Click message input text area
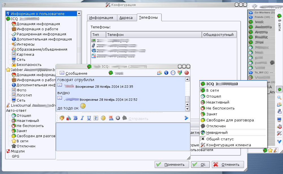The image size is (283, 174). [123, 137]
